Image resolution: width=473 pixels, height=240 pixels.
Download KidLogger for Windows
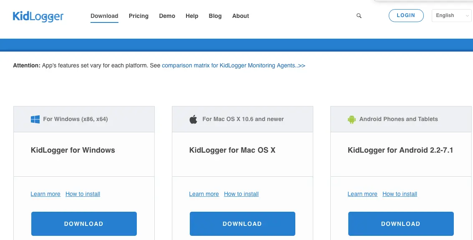click(x=84, y=224)
